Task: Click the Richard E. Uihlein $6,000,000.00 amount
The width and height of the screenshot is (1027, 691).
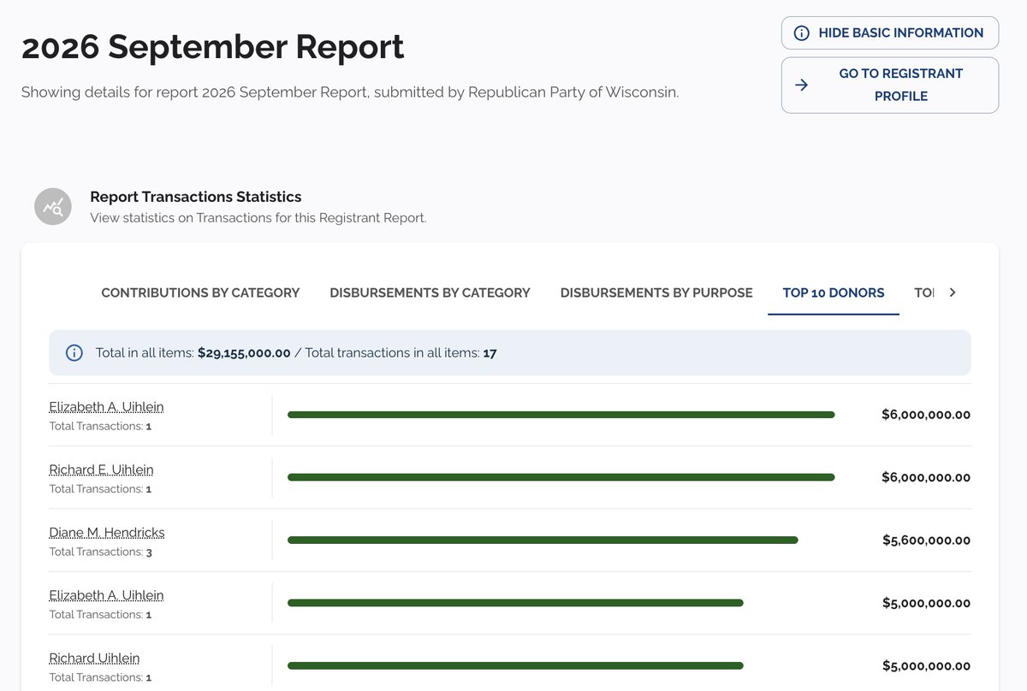Action: [x=926, y=477]
